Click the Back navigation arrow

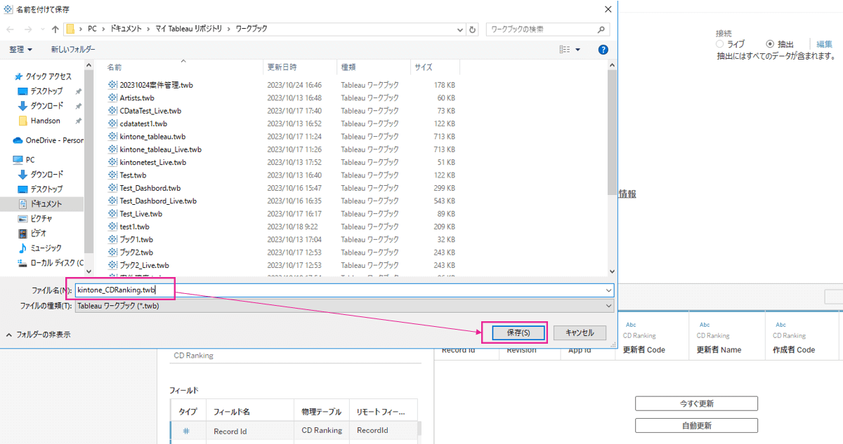[x=11, y=29]
